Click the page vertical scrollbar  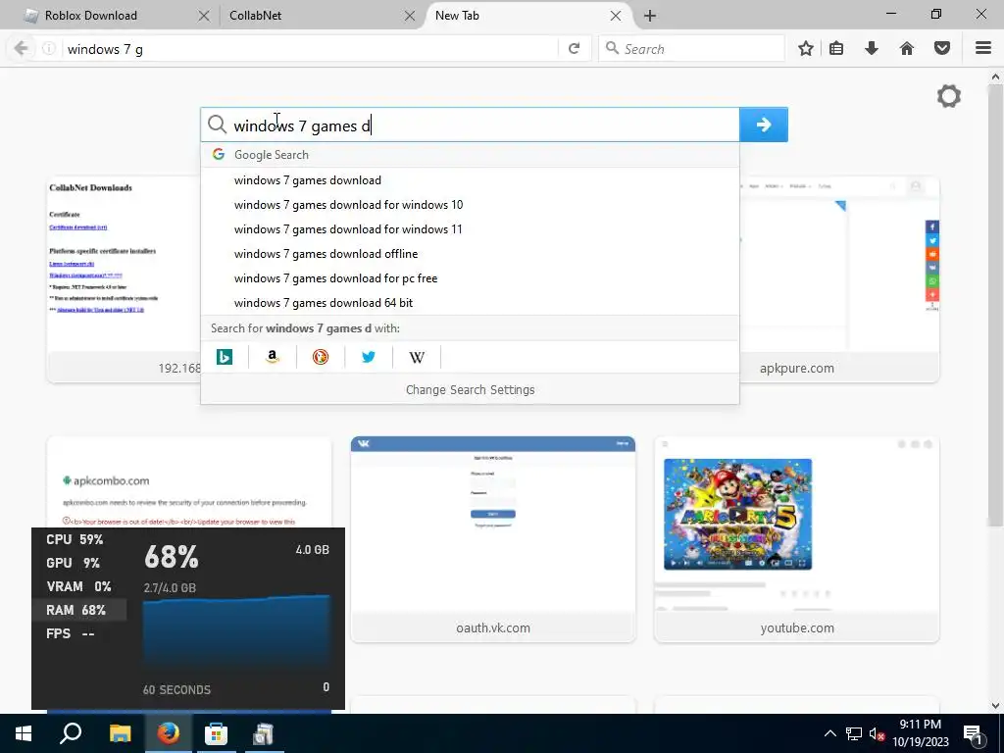995,307
